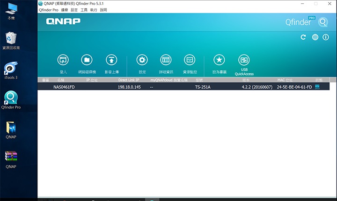Screen dimensions: 337x201
Task: Click the refresh icon
Action: coord(303,37)
